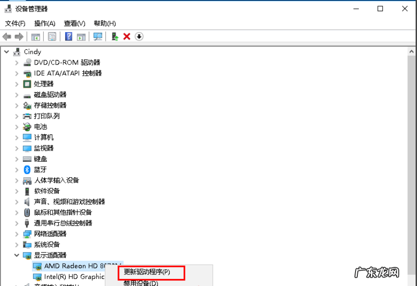The width and height of the screenshot is (417, 286).
Task: Click the 处理器 processor chip icon
Action: click(x=27, y=84)
